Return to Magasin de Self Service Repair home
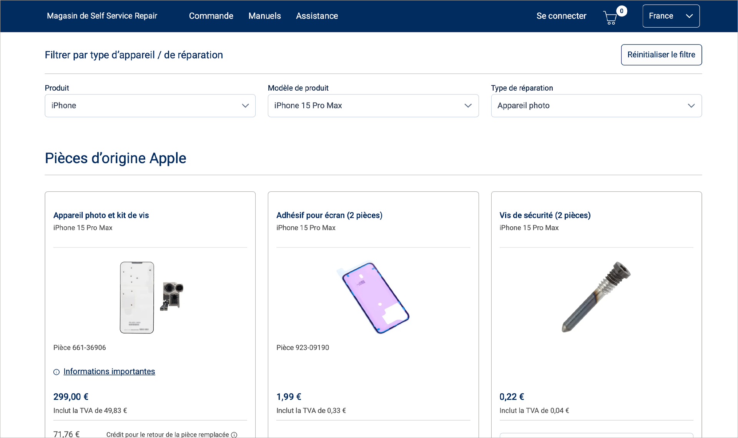 (102, 16)
